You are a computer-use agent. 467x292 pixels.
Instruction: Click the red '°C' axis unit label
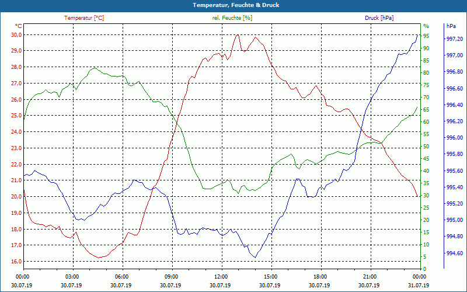click(x=19, y=26)
